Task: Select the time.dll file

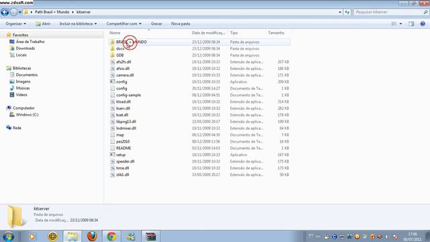Action: click(122, 168)
